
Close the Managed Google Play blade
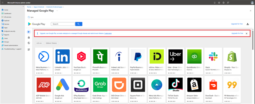[250, 11]
